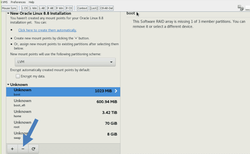
Task: Toggle the L Alt key button
Action: (x=42, y=8)
